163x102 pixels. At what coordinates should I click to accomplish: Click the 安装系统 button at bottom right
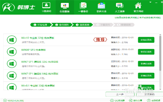(149, 94)
